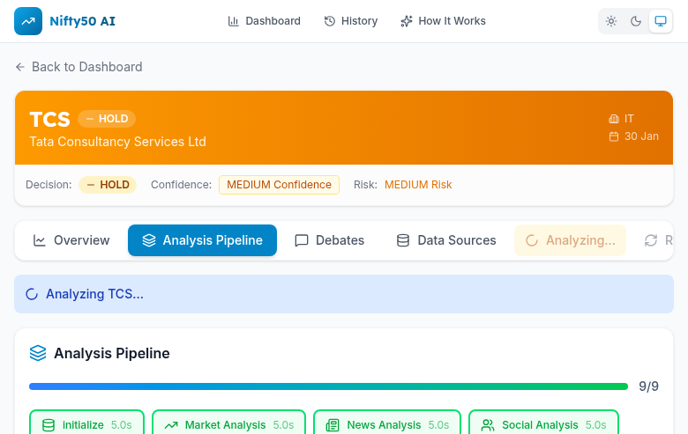Click the MEDIUM Confidence badge
688x434 pixels.
coord(279,185)
